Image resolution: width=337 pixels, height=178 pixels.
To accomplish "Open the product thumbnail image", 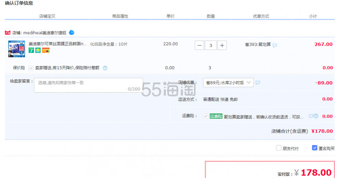I will (16, 49).
